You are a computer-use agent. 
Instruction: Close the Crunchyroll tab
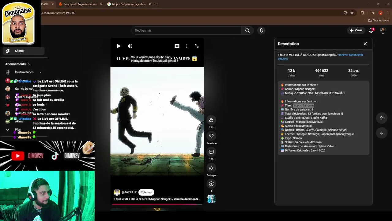[101, 4]
